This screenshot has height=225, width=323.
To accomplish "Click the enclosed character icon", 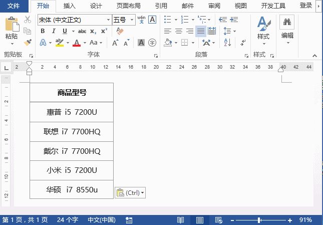I will (152, 43).
